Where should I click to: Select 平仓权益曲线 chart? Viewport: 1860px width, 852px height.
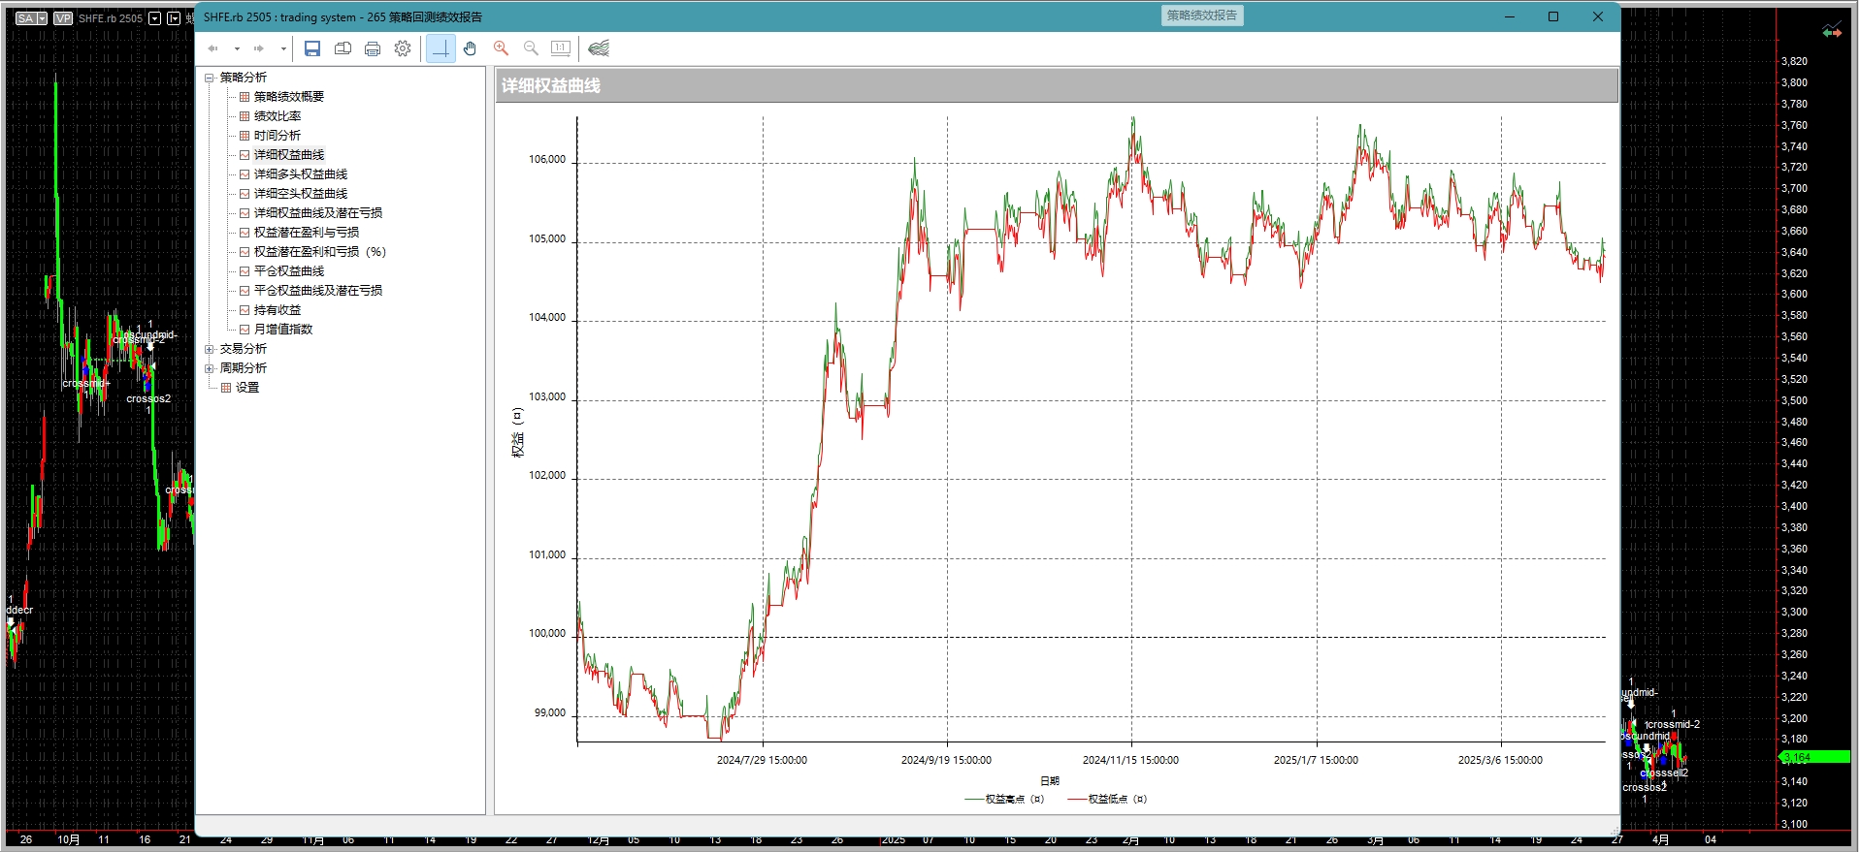[x=289, y=271]
